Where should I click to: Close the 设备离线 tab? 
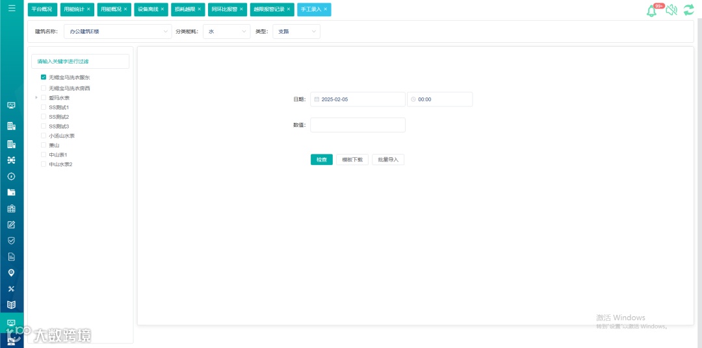tap(162, 9)
